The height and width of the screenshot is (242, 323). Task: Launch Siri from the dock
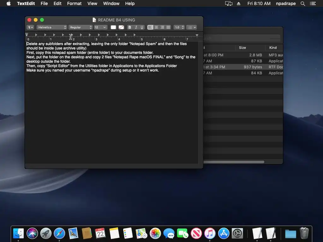[32, 233]
